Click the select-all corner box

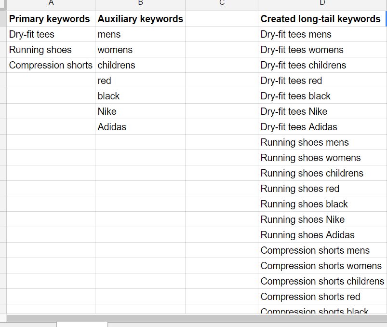tap(3, 5)
